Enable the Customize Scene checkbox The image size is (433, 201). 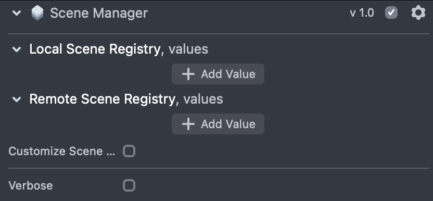[129, 151]
